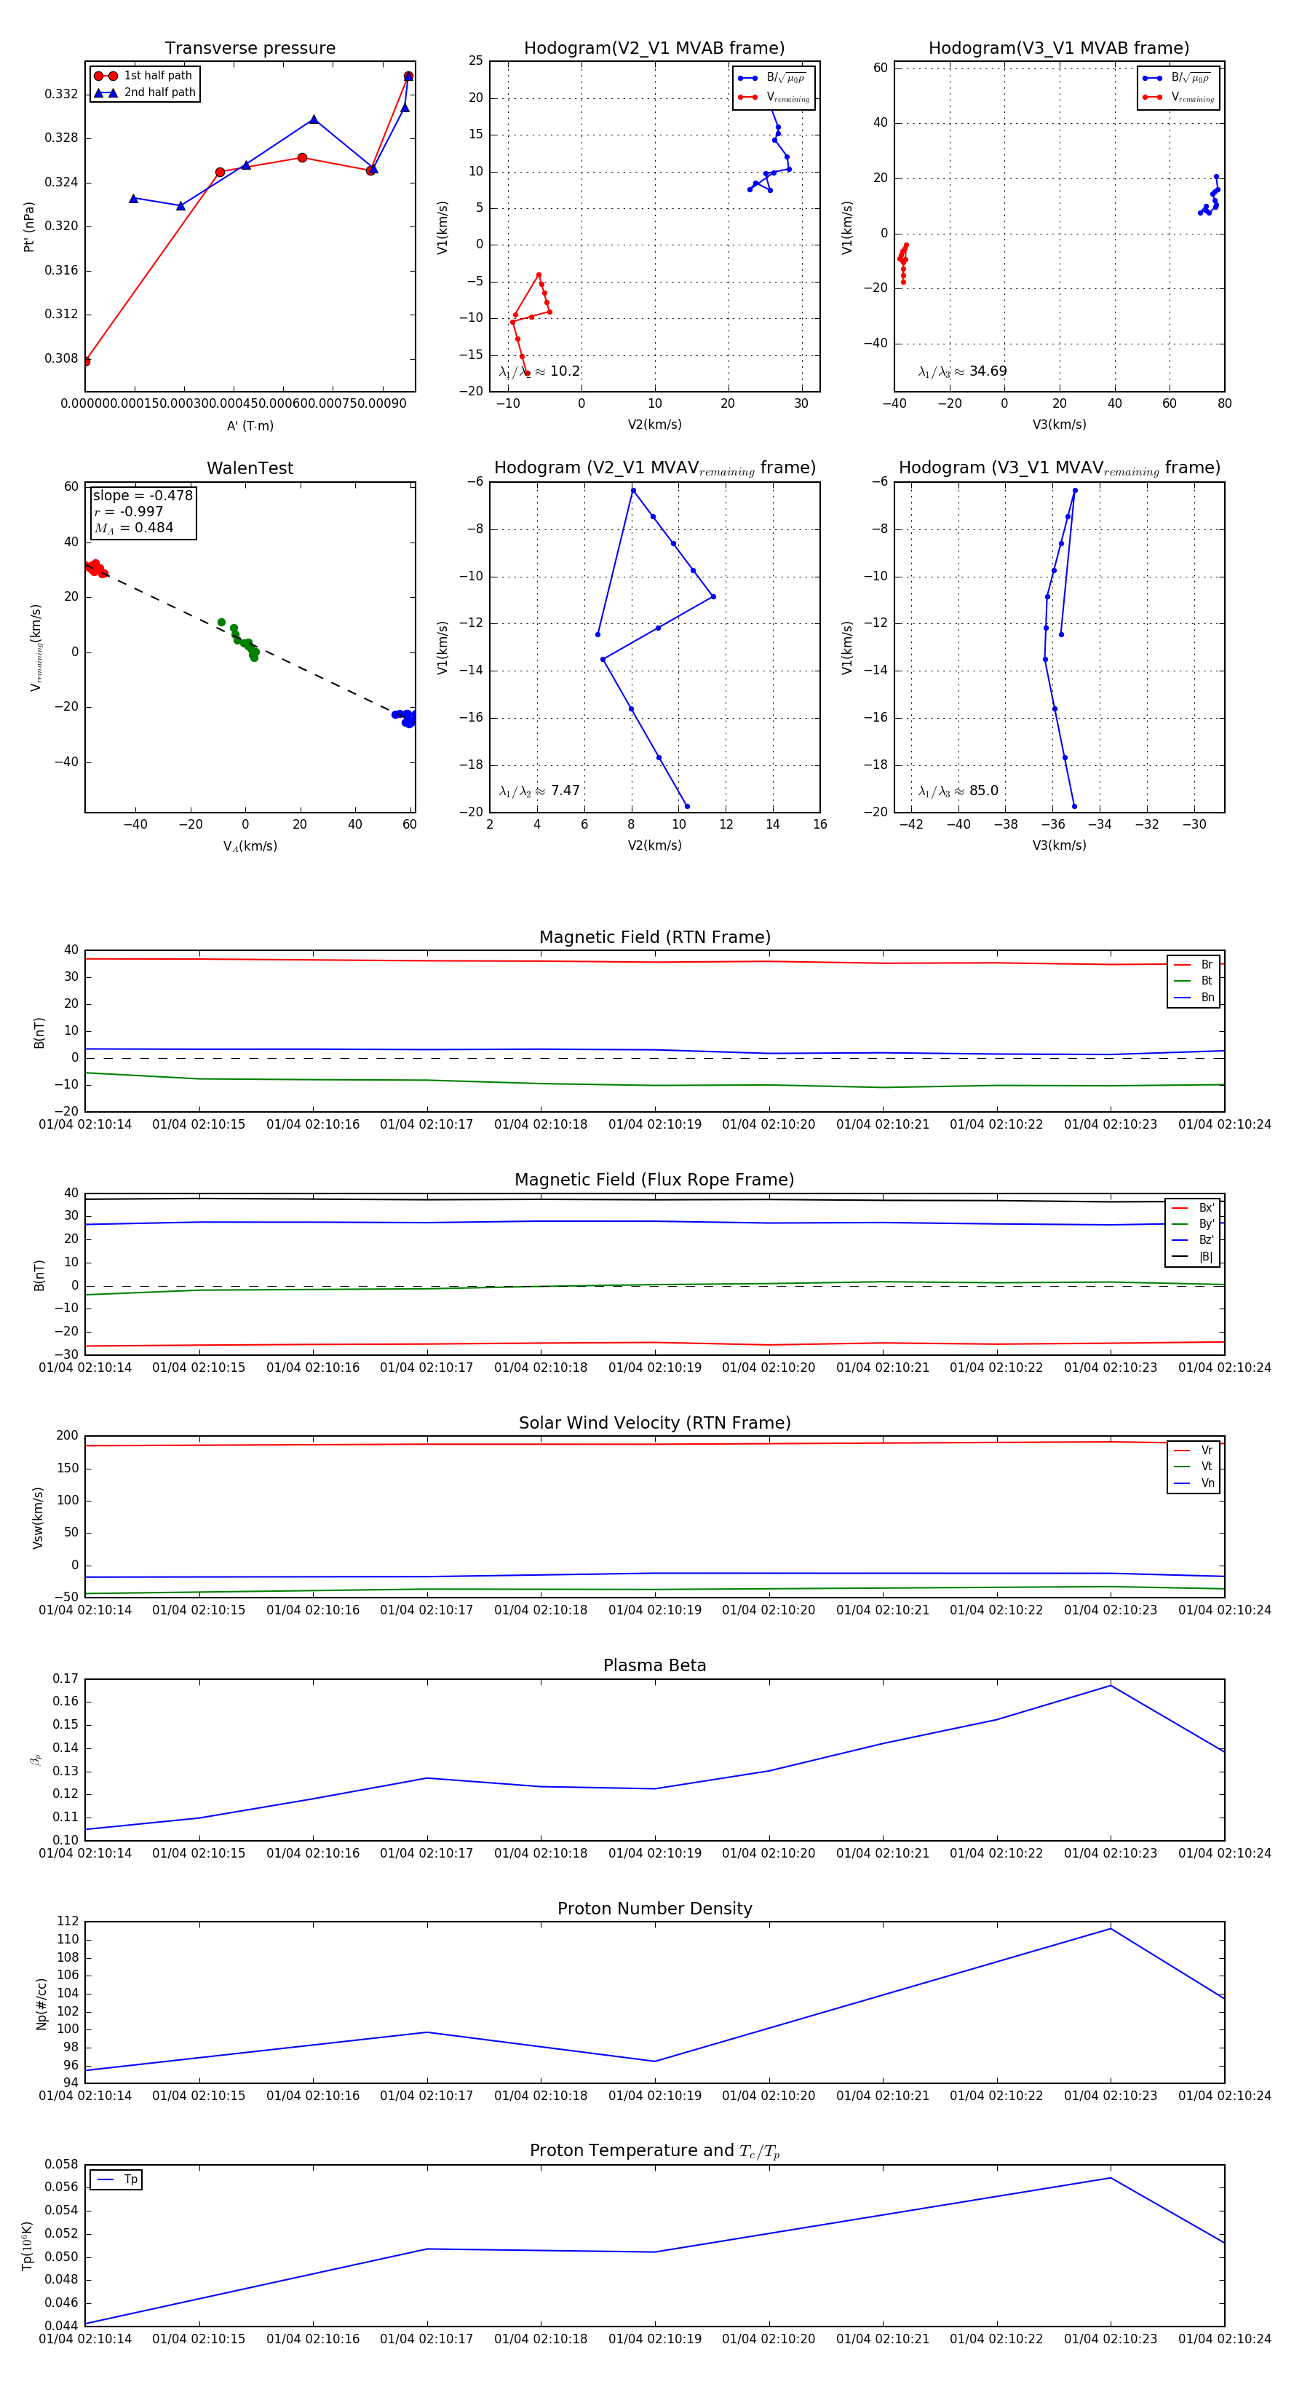The width and height of the screenshot is (1310, 2403).
Task: Click the WalenTest slope and M_A annotation box
Action: pos(142,511)
